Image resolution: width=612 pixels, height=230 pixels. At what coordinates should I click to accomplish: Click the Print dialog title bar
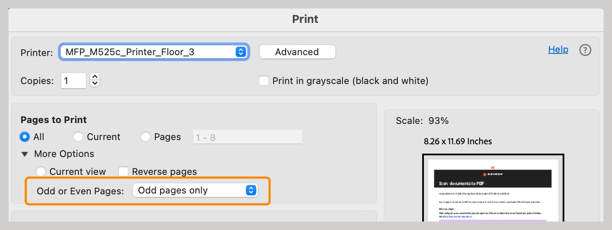coord(305,19)
